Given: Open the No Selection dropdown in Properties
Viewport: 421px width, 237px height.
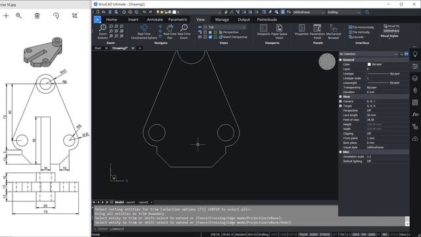Looking at the screenshot, I should point(368,54).
